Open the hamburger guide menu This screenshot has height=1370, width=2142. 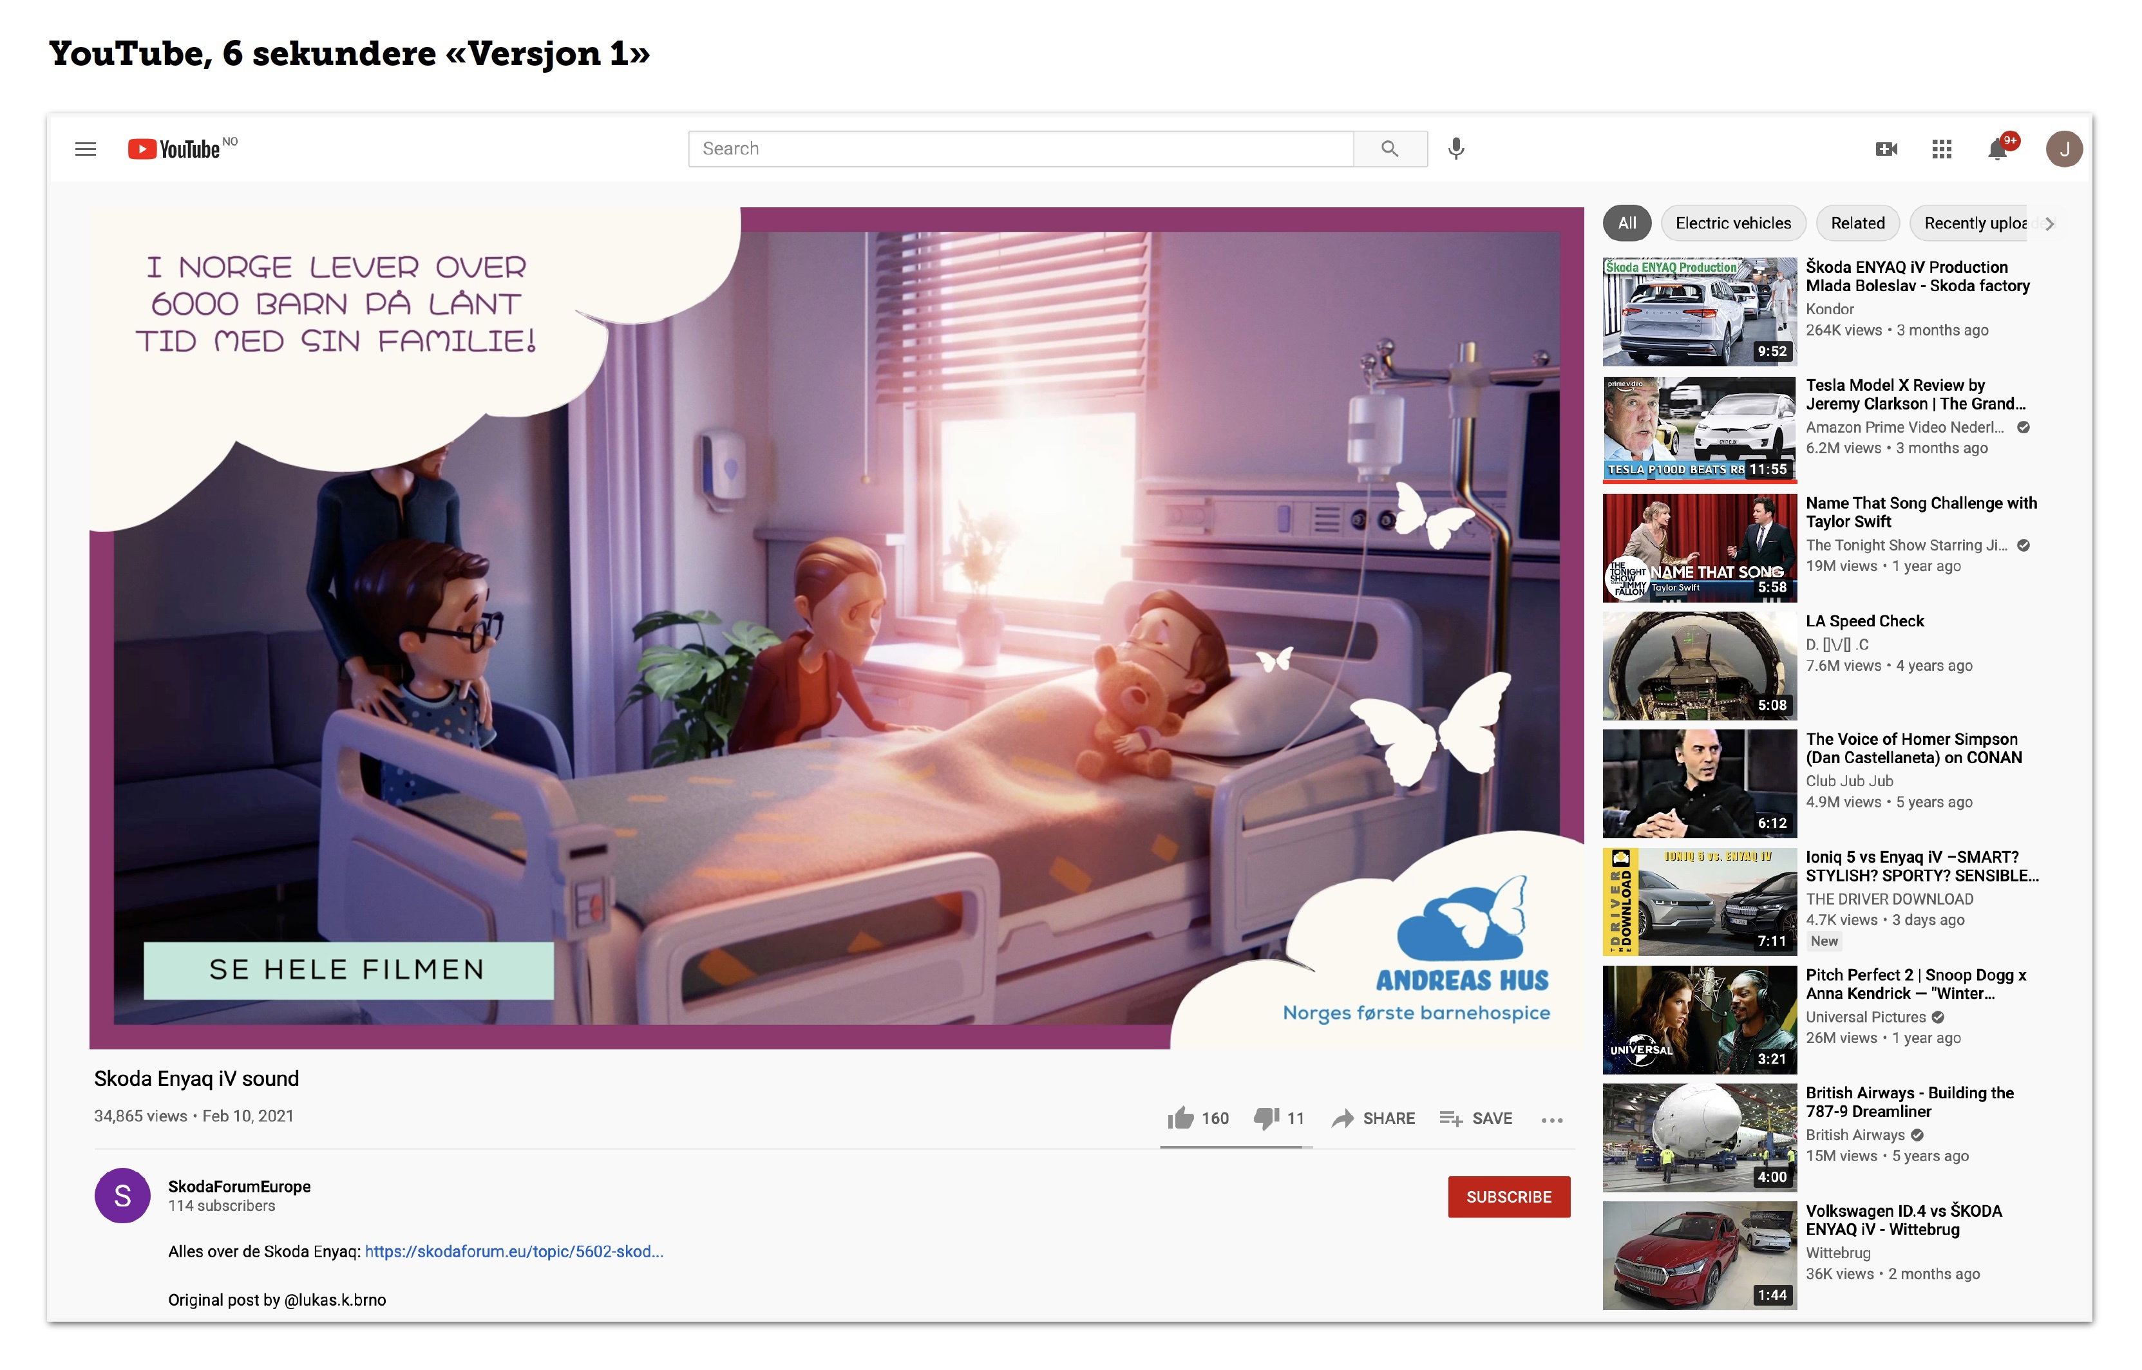pyautogui.click(x=86, y=149)
